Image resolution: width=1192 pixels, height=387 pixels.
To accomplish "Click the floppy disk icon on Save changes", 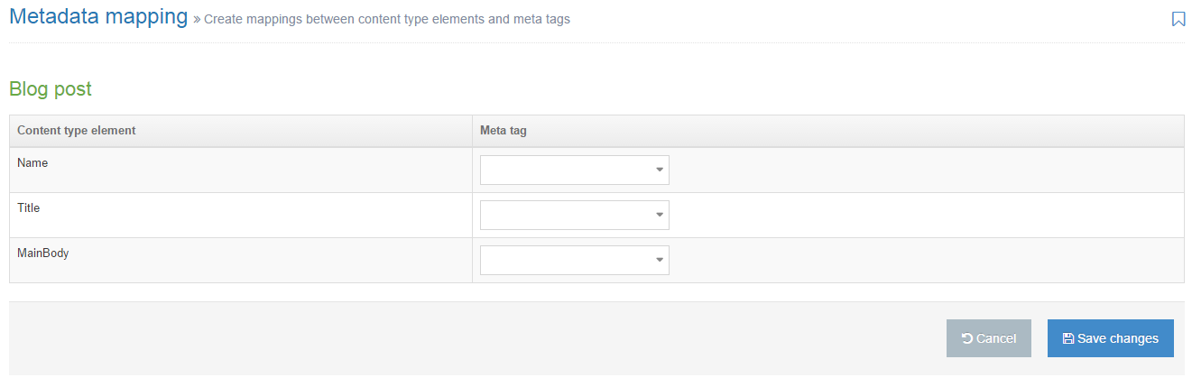I will click(x=1068, y=339).
